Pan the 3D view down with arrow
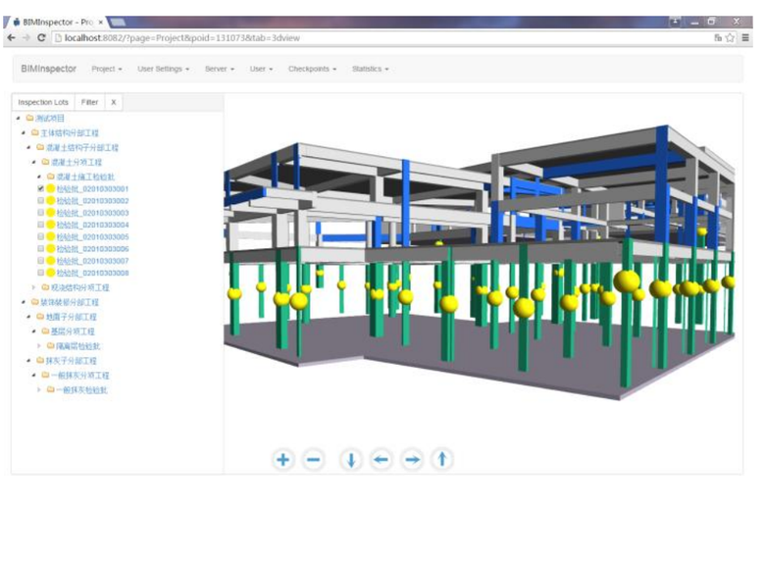Image resolution: width=765 pixels, height=561 pixels. [351, 459]
